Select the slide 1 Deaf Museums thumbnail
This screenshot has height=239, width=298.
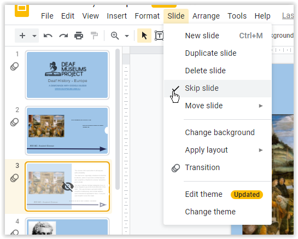[x=67, y=75]
